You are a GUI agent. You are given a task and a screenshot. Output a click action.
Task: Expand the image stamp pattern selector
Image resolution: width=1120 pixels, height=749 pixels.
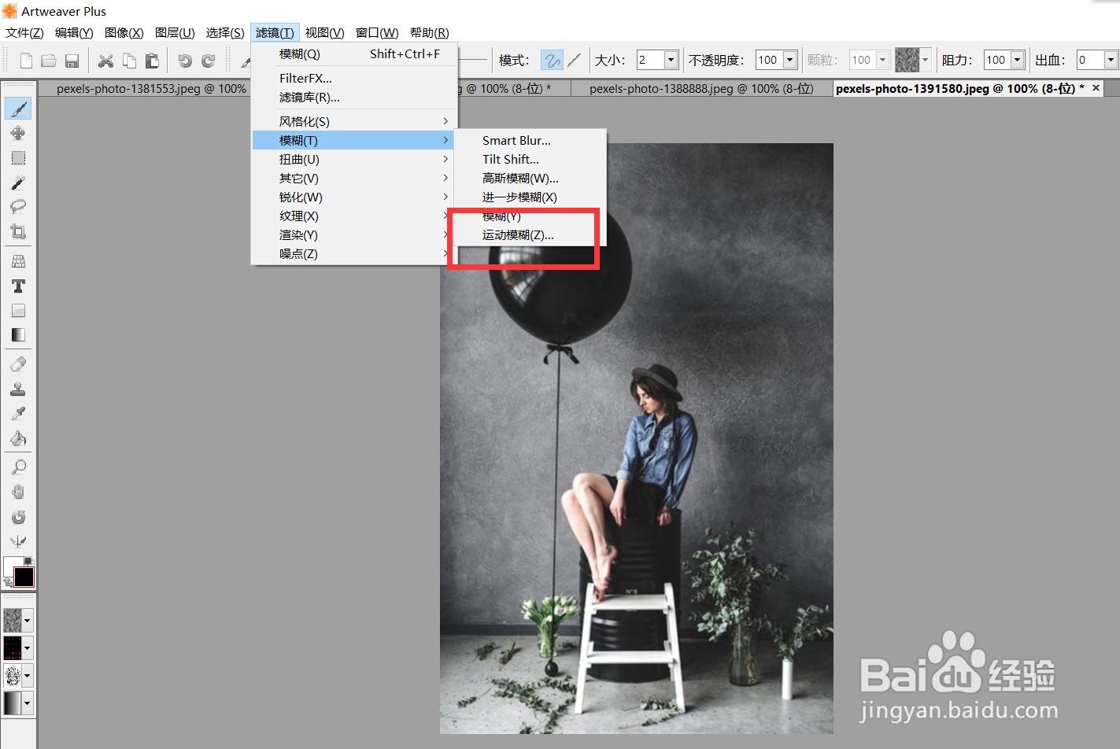click(28, 648)
